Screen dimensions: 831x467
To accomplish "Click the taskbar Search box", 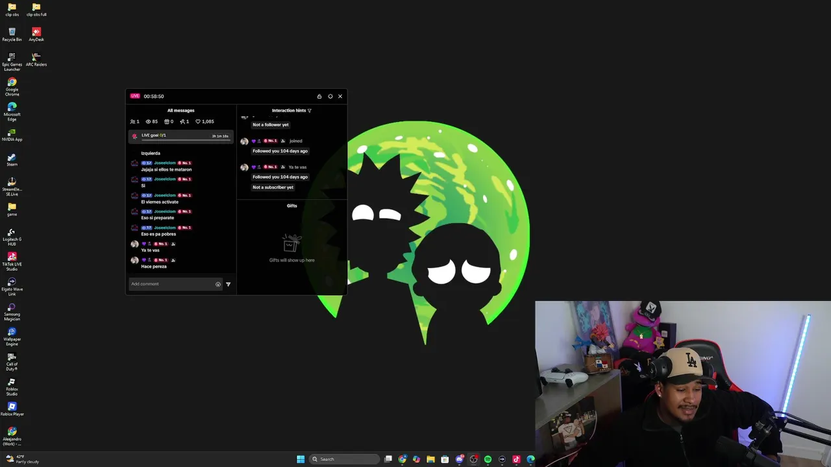I will click(343, 459).
